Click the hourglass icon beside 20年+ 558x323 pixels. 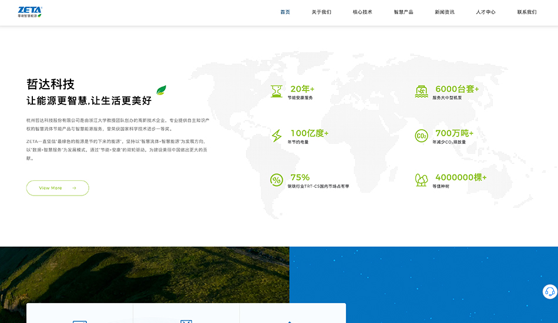point(276,91)
